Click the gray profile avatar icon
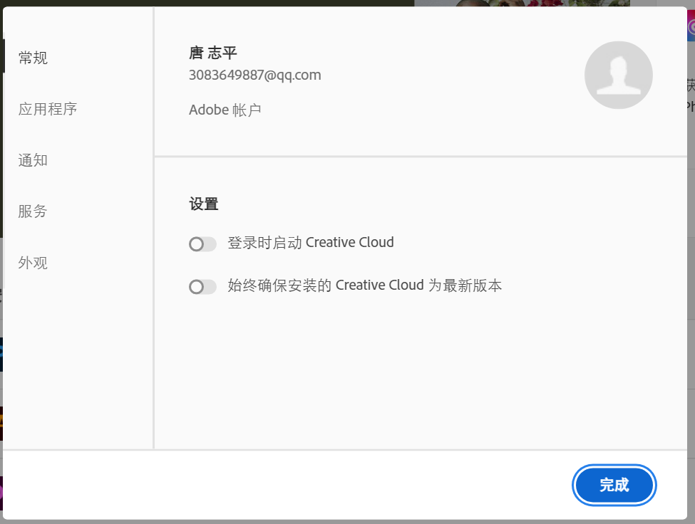Image resolution: width=695 pixels, height=524 pixels. click(618, 75)
